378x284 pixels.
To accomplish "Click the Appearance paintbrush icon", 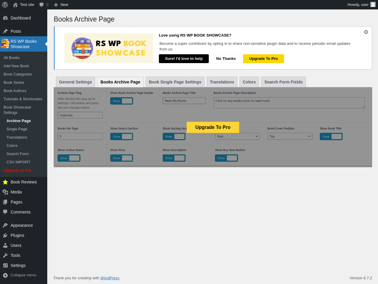I will click(5, 225).
